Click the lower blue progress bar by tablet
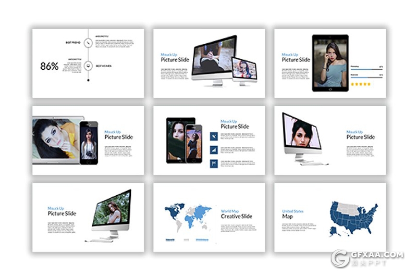 pos(366,77)
